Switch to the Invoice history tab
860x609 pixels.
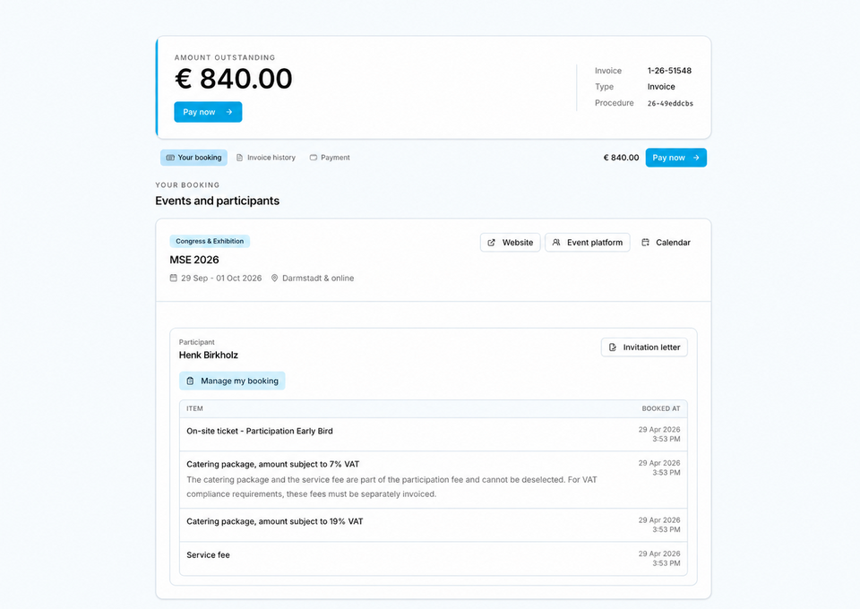click(x=266, y=158)
